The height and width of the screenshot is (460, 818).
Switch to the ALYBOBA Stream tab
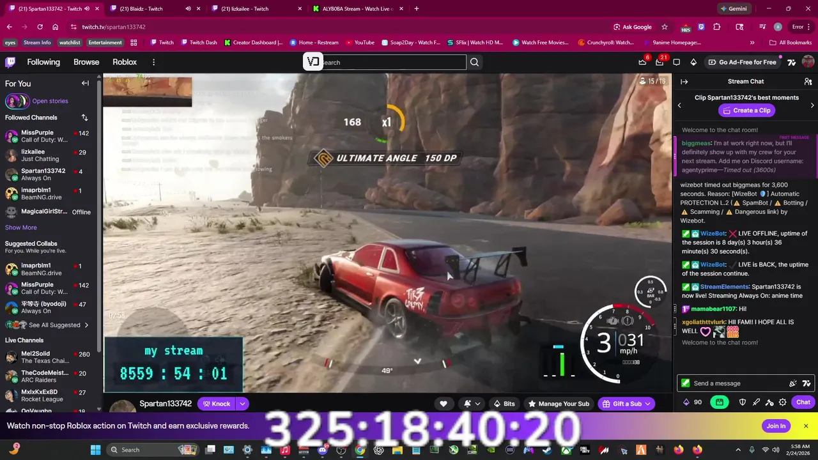(x=358, y=9)
